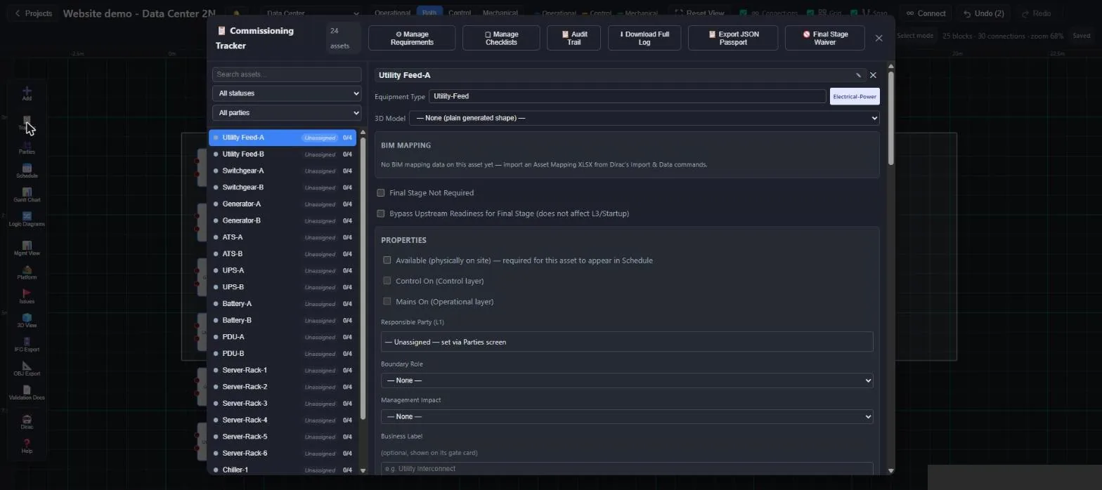Viewport: 1102px width, 490px height.
Task: Toggle Mains On (Operational layer) checkbox
Action: point(387,301)
